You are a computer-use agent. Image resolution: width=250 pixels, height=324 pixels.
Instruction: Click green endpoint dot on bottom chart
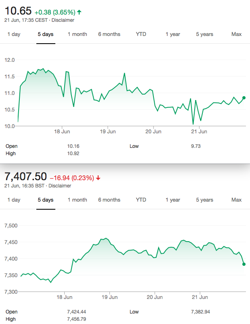(x=244, y=264)
